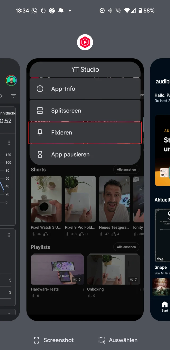Tap the Bluetooth icon in the status bar
The width and height of the screenshot is (170, 350).
(x=110, y=11)
